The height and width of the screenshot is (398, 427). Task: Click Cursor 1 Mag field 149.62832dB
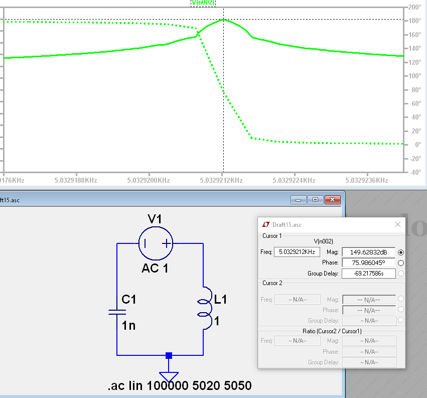(368, 252)
